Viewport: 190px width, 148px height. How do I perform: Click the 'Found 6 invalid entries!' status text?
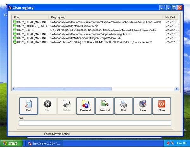point(57,134)
